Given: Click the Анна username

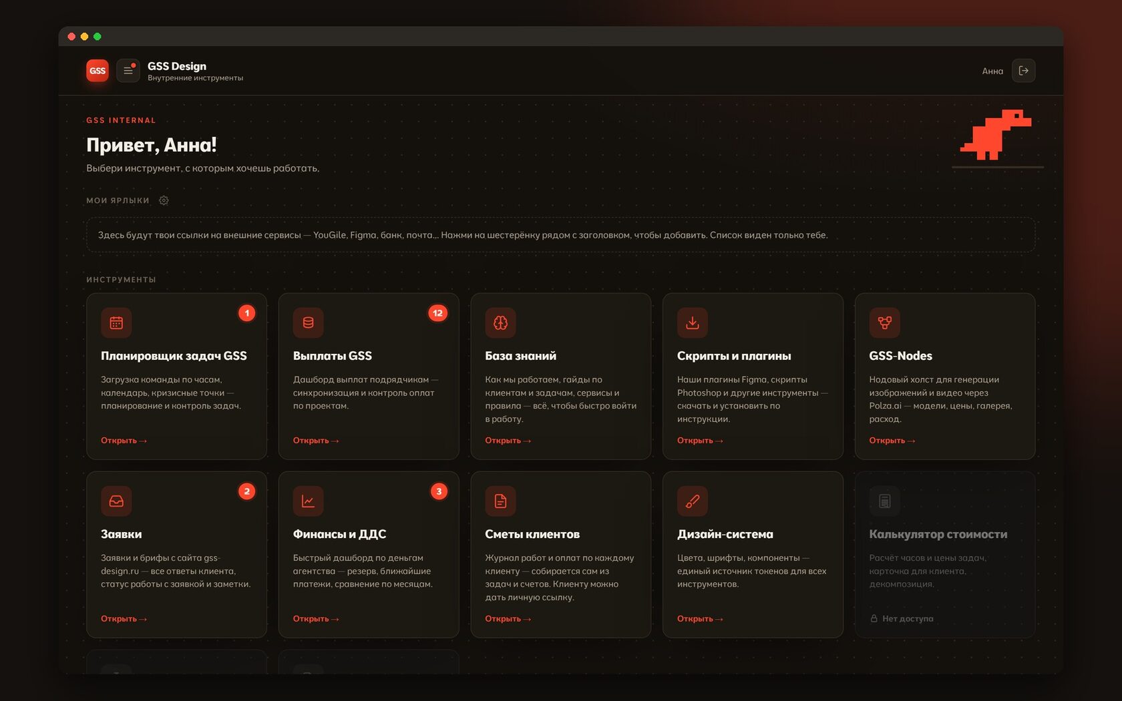Looking at the screenshot, I should click(992, 71).
